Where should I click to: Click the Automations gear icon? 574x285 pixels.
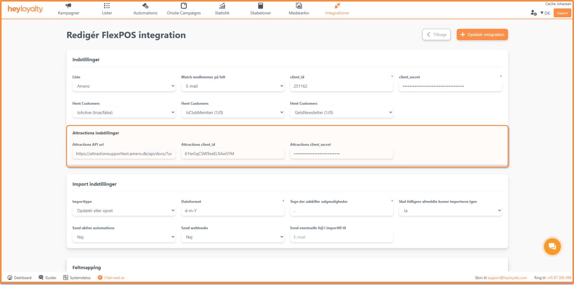coord(145,6)
